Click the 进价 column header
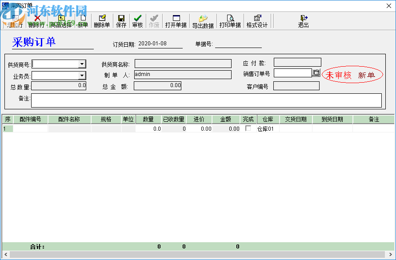Image resolution: width=396 pixels, height=260 pixels. point(199,119)
